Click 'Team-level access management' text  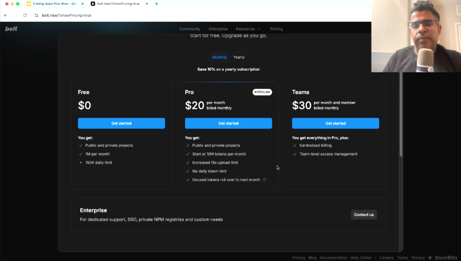click(x=328, y=154)
